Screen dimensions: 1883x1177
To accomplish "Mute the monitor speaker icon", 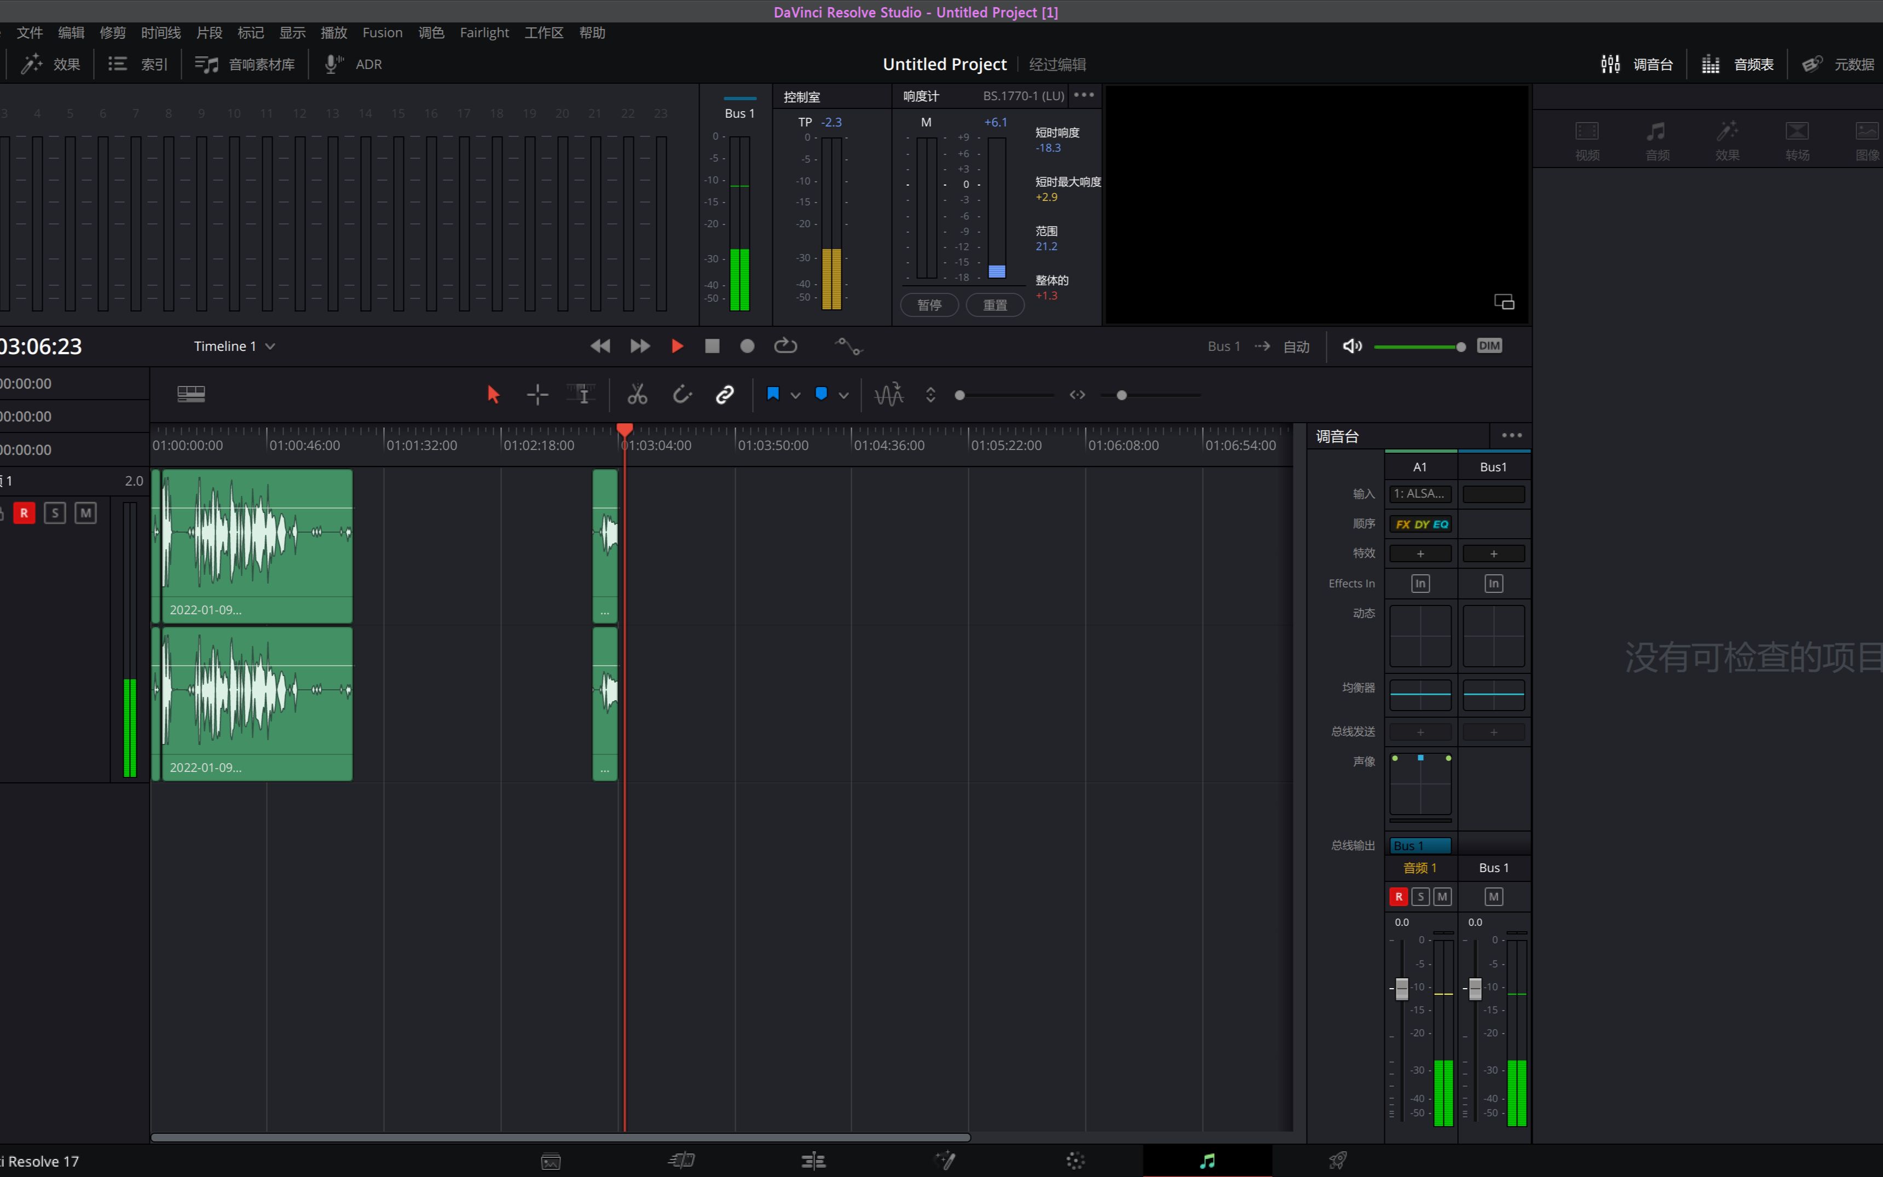I will tap(1353, 345).
